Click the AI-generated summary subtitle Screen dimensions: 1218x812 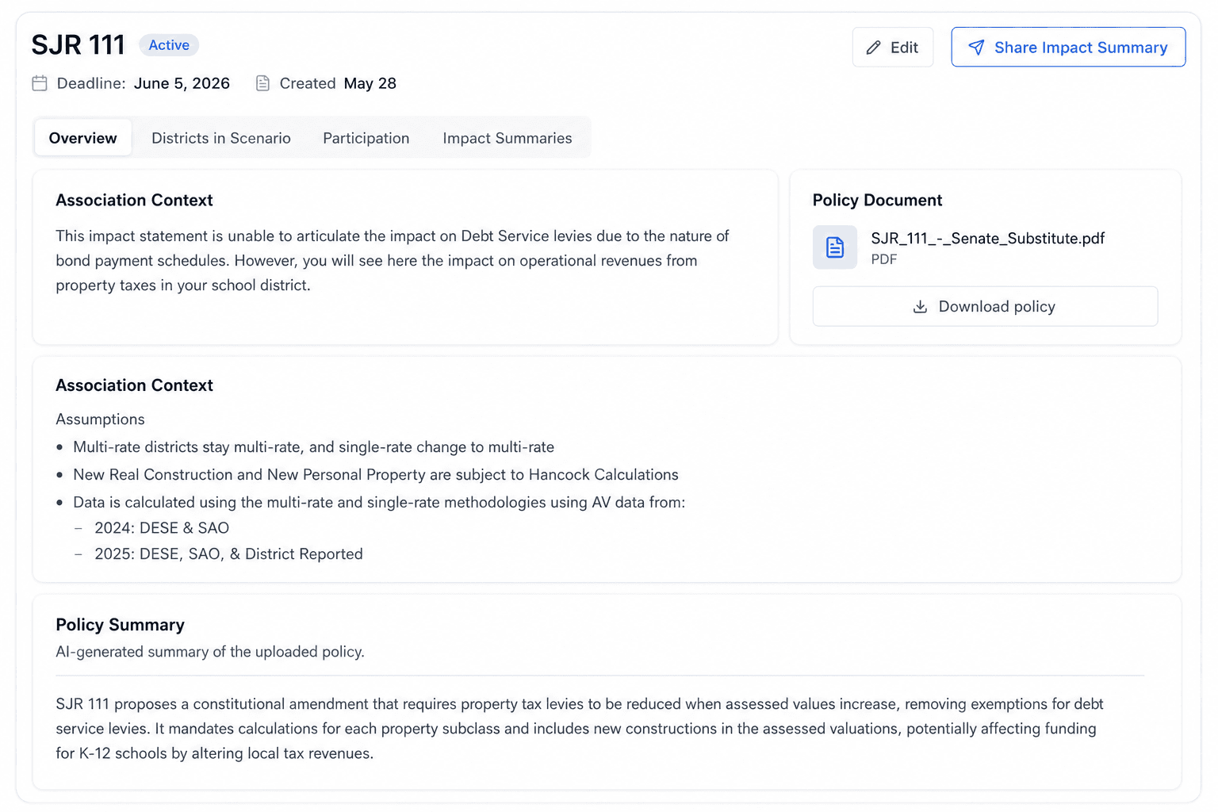coord(210,652)
